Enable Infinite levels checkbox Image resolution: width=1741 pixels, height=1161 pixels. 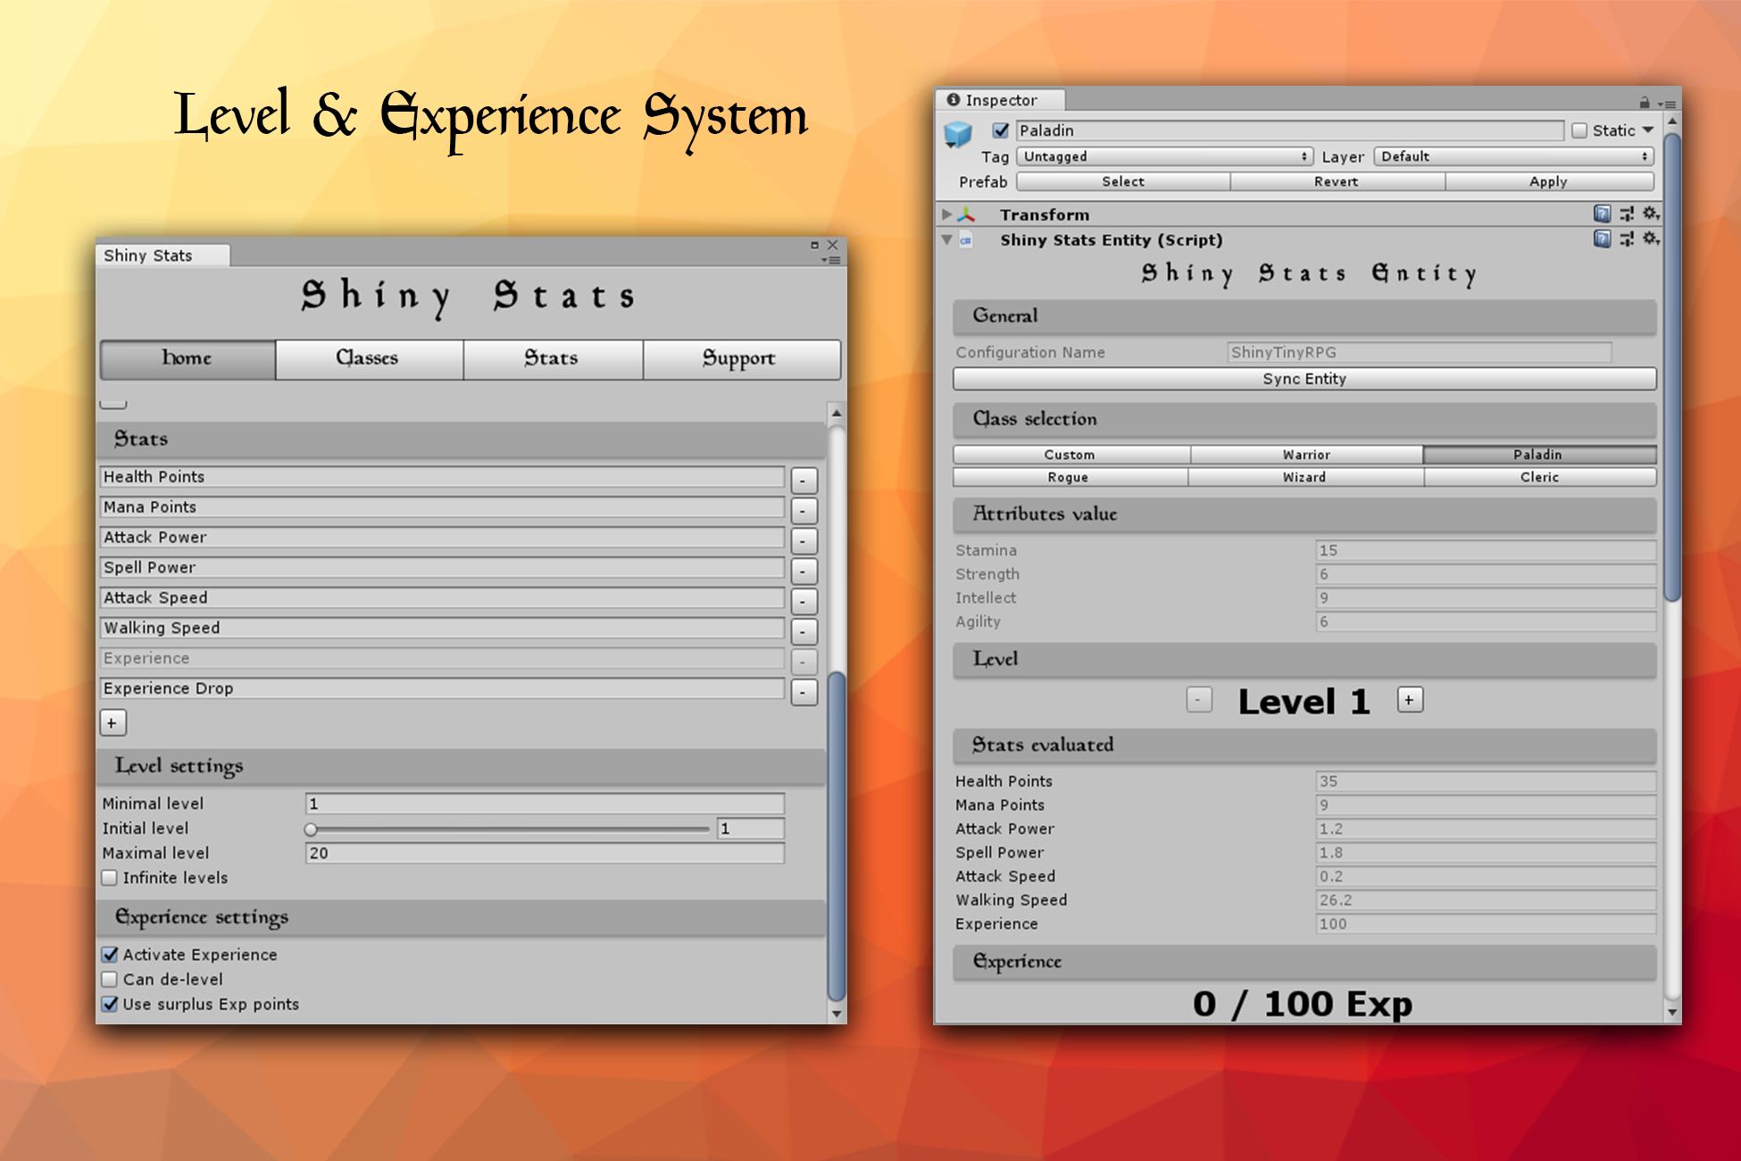coord(110,878)
